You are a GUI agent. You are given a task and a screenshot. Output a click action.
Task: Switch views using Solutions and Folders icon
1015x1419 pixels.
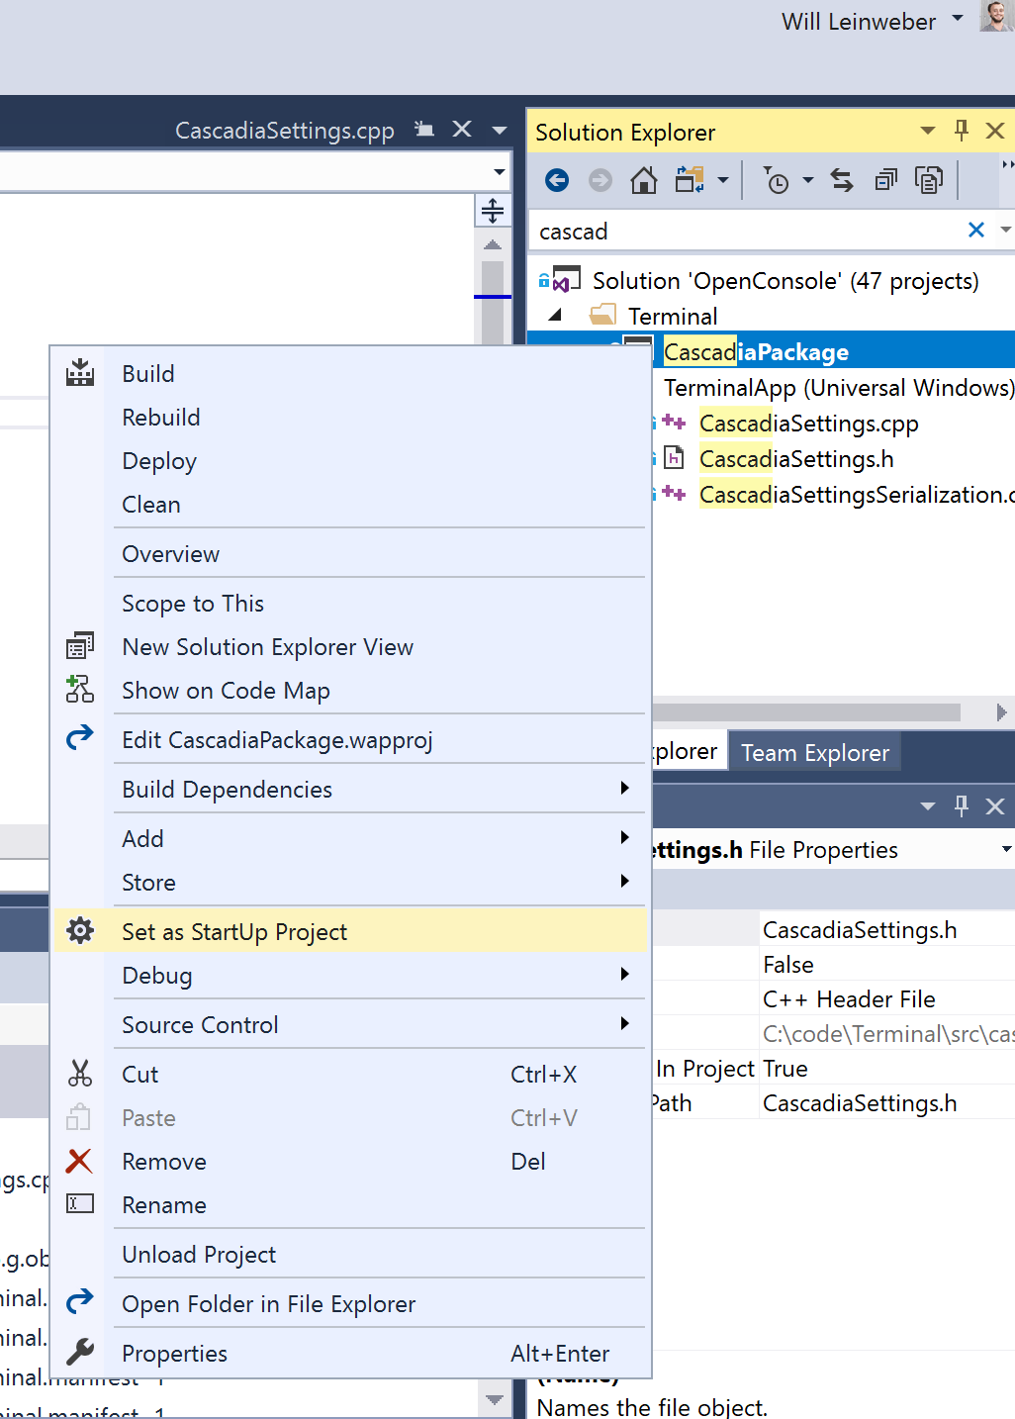691,180
